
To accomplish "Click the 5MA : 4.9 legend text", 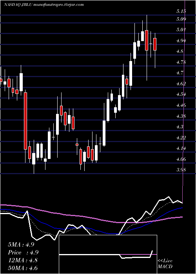I will click(x=21, y=245).
